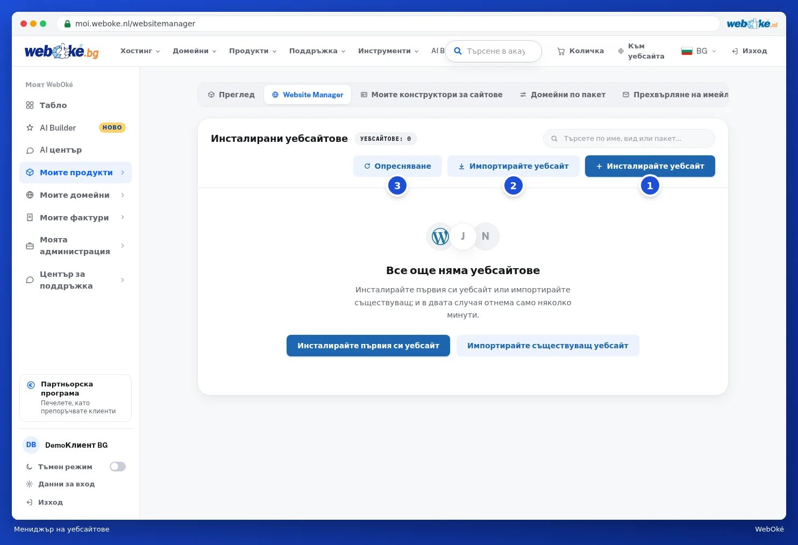Viewport: 798px width, 545px height.
Task: Switch to the Преглед tab
Action: click(x=231, y=95)
